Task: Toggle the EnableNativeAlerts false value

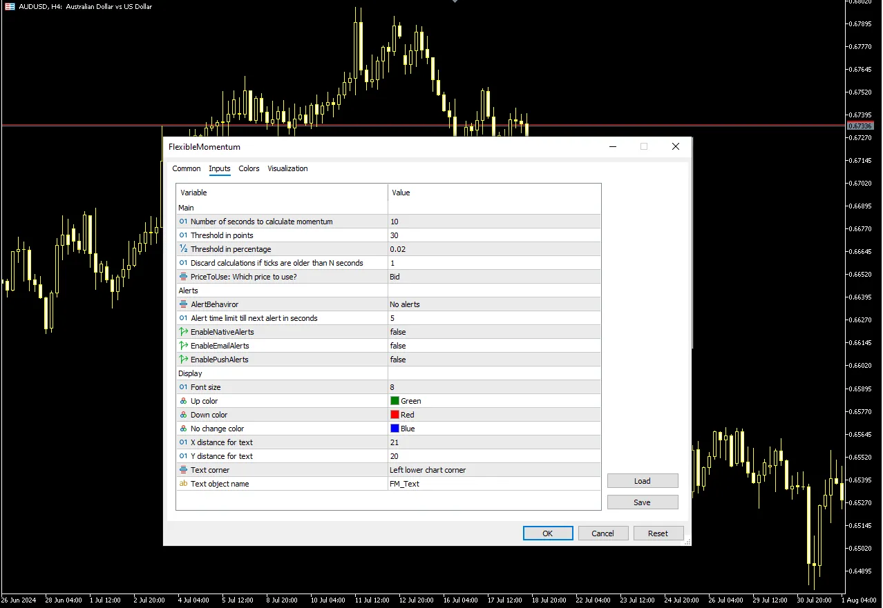Action: click(493, 332)
